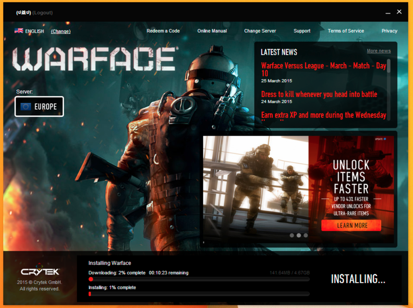Click the Downloading: 2% complete text
The image size is (413, 308).
coord(117,273)
